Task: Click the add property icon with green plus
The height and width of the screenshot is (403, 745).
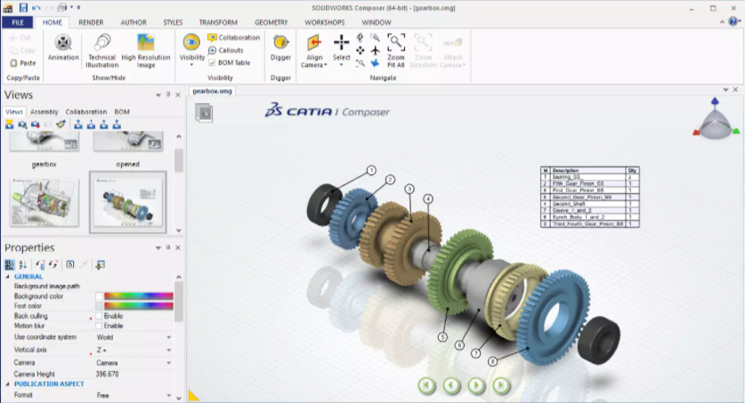Action: click(x=100, y=264)
